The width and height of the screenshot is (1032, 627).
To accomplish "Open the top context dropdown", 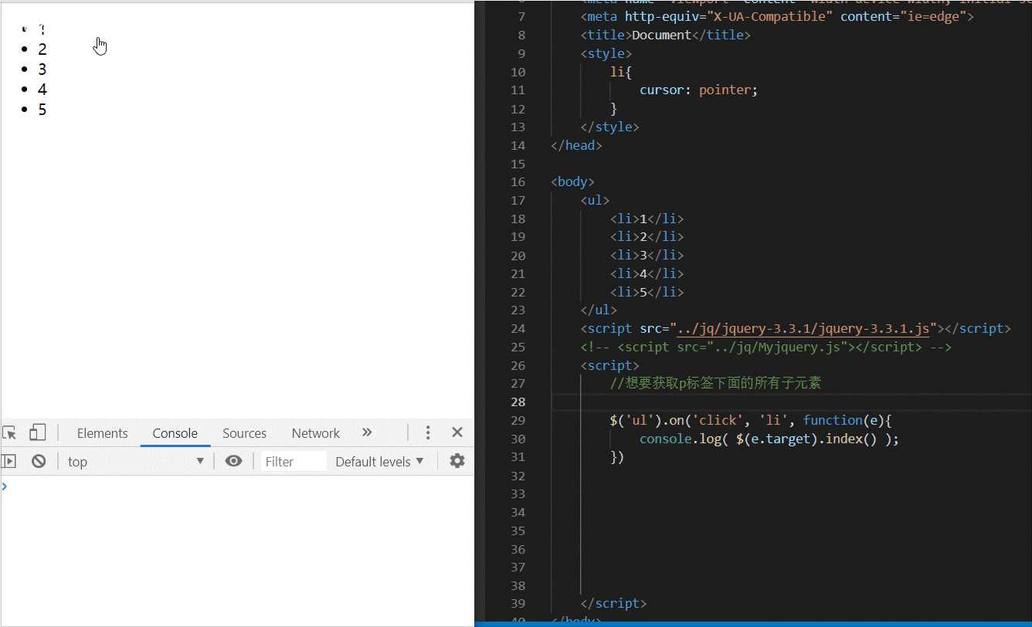I will point(136,462).
